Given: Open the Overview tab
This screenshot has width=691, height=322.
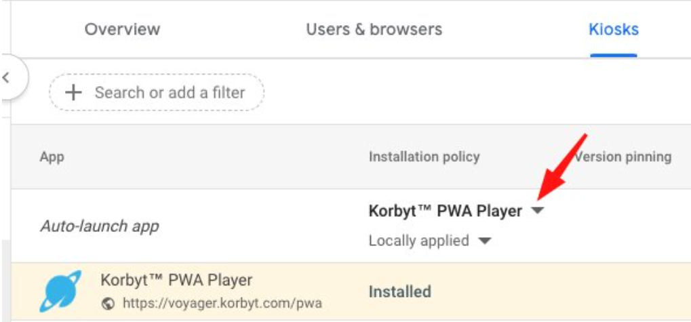Looking at the screenshot, I should (122, 29).
